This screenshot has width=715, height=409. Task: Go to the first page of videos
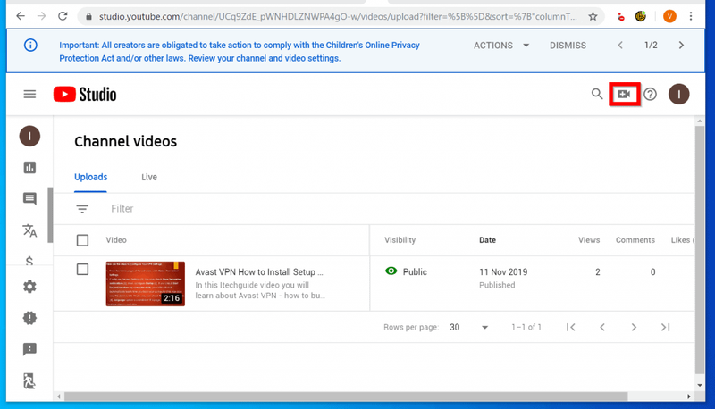[x=570, y=327]
